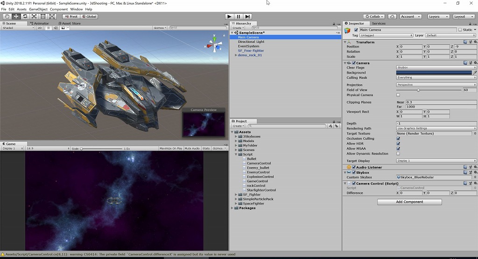Screen dimensions: 478x259
Task: Click the Main Camera object cube icon
Action: tap(347, 31)
